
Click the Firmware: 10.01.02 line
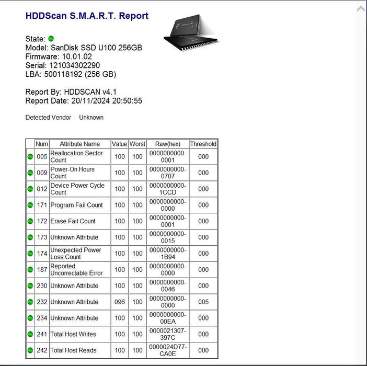(x=59, y=56)
